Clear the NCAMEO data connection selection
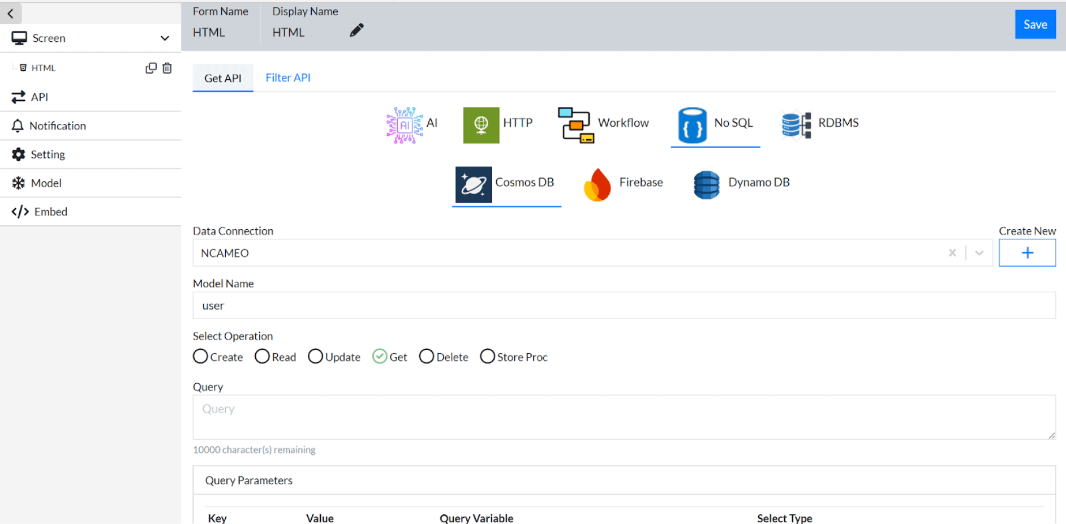The width and height of the screenshot is (1066, 524). 952,253
